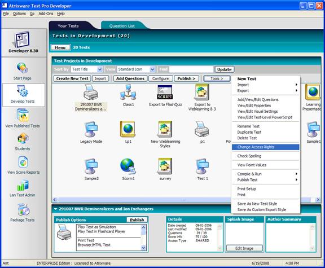Select the Sample2 test icon
The height and width of the screenshot is (268, 325).
91,166
